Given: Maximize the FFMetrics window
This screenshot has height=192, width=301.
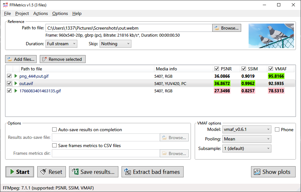Looking at the screenshot, I should click(x=279, y=5).
